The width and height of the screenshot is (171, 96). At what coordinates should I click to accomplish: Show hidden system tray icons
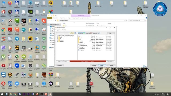point(153,94)
